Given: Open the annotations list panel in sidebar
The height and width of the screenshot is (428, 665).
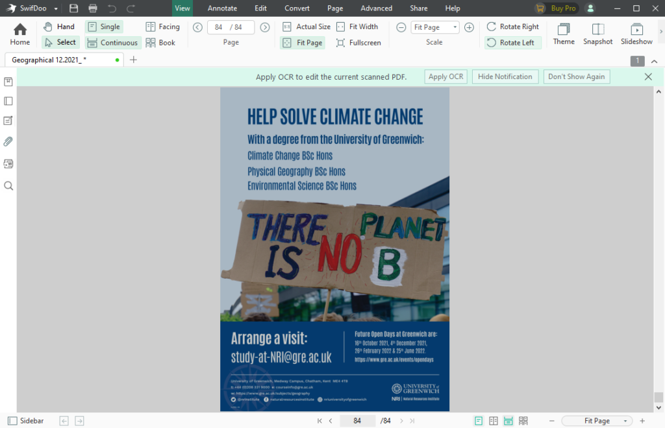Looking at the screenshot, I should (x=8, y=121).
